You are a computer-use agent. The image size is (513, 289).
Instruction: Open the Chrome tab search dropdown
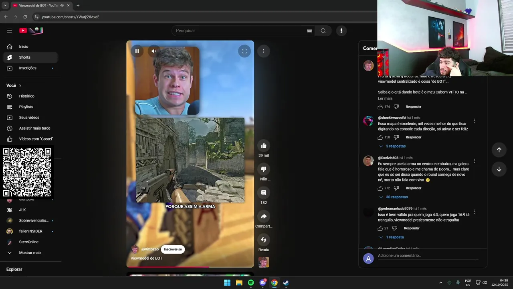click(x=5, y=6)
